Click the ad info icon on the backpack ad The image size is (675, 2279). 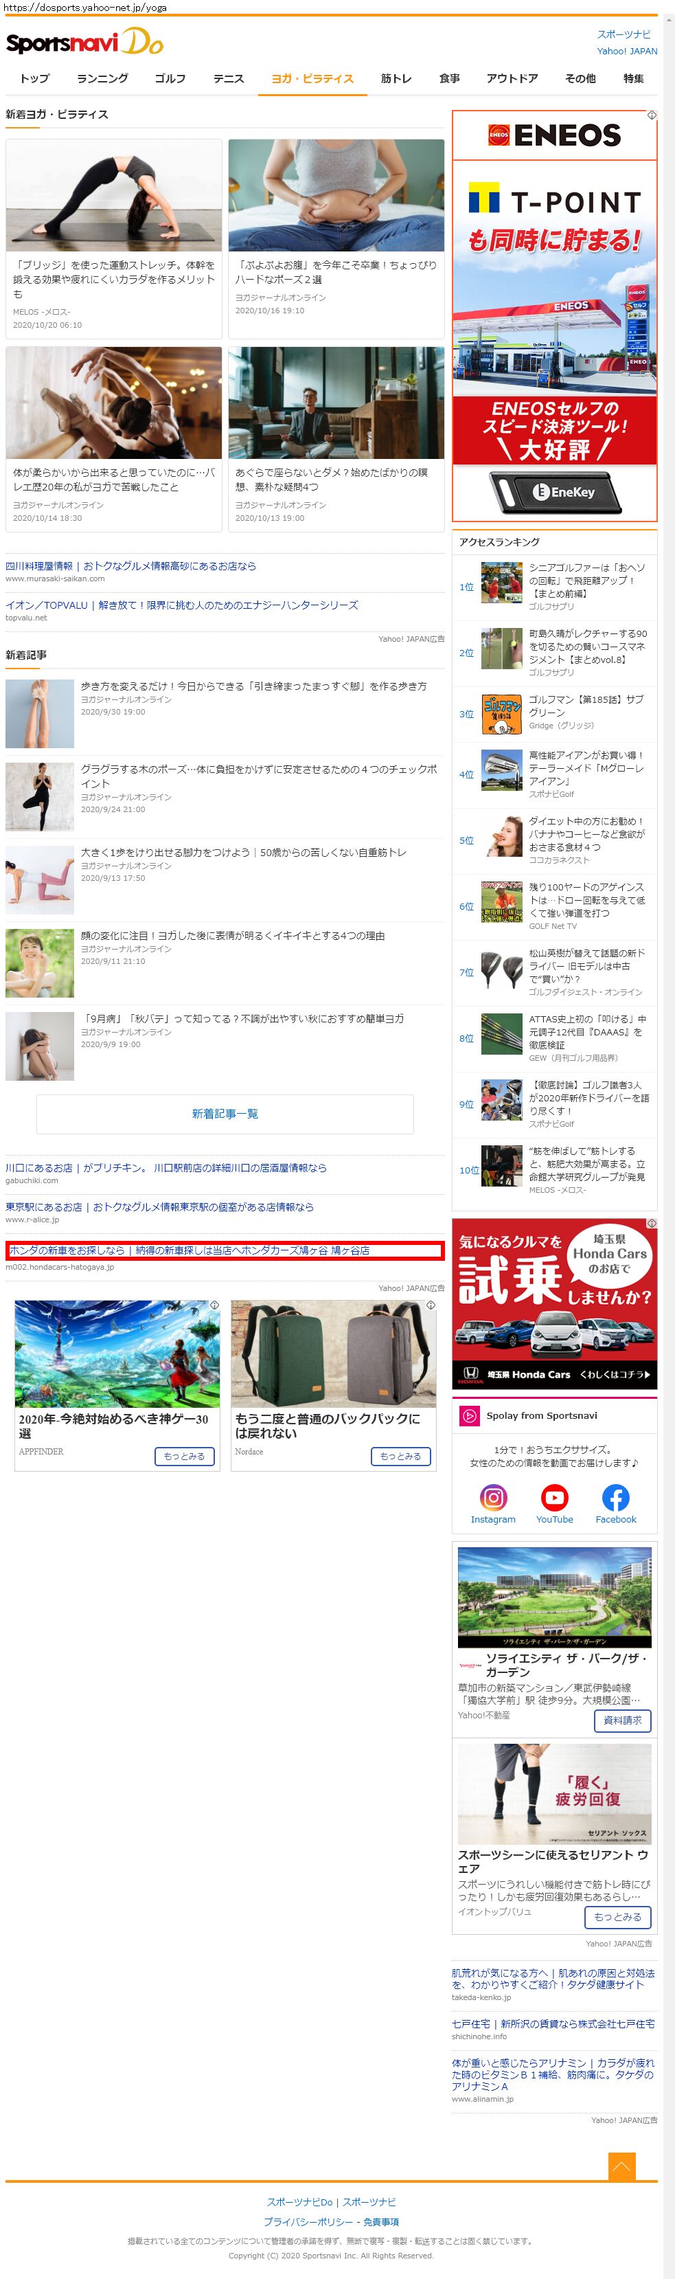coord(431,1305)
